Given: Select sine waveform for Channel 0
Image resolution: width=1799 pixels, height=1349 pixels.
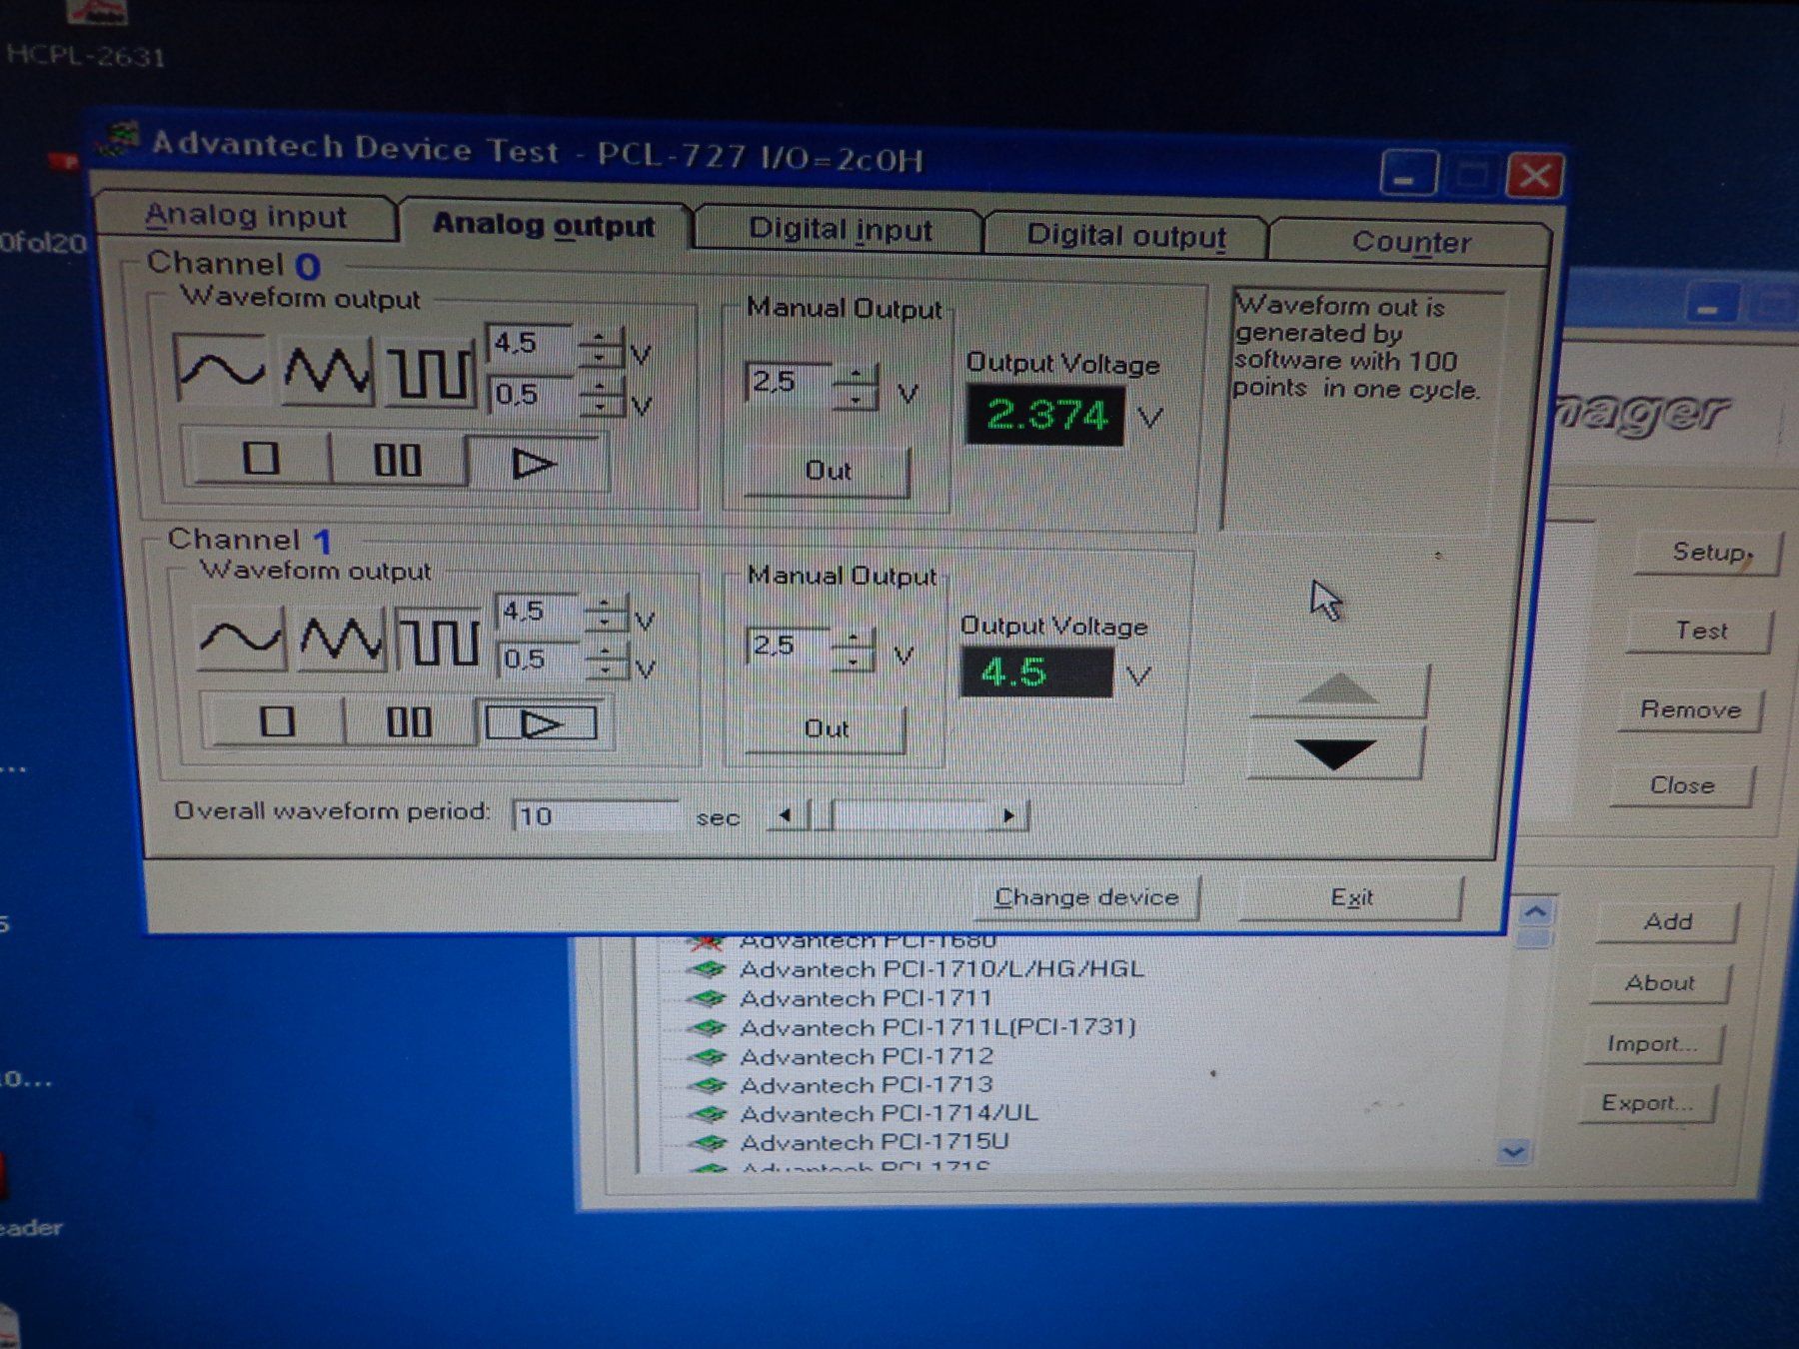Looking at the screenshot, I should [221, 369].
